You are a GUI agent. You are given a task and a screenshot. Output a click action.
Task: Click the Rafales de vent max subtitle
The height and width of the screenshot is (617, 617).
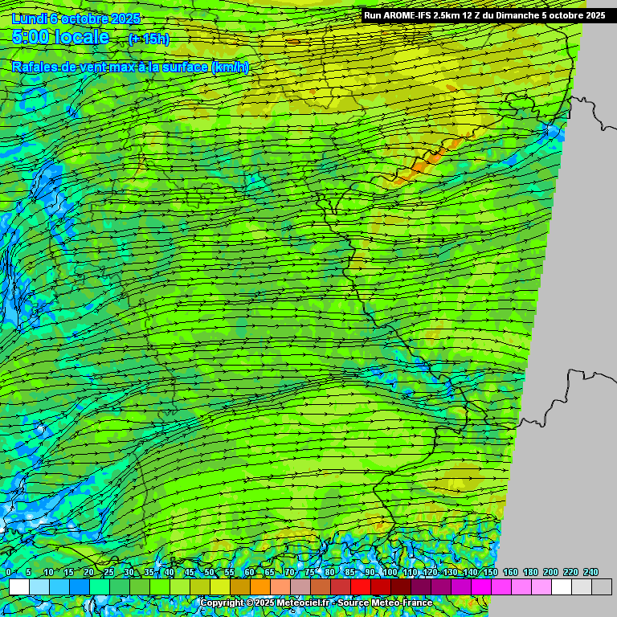130,67
